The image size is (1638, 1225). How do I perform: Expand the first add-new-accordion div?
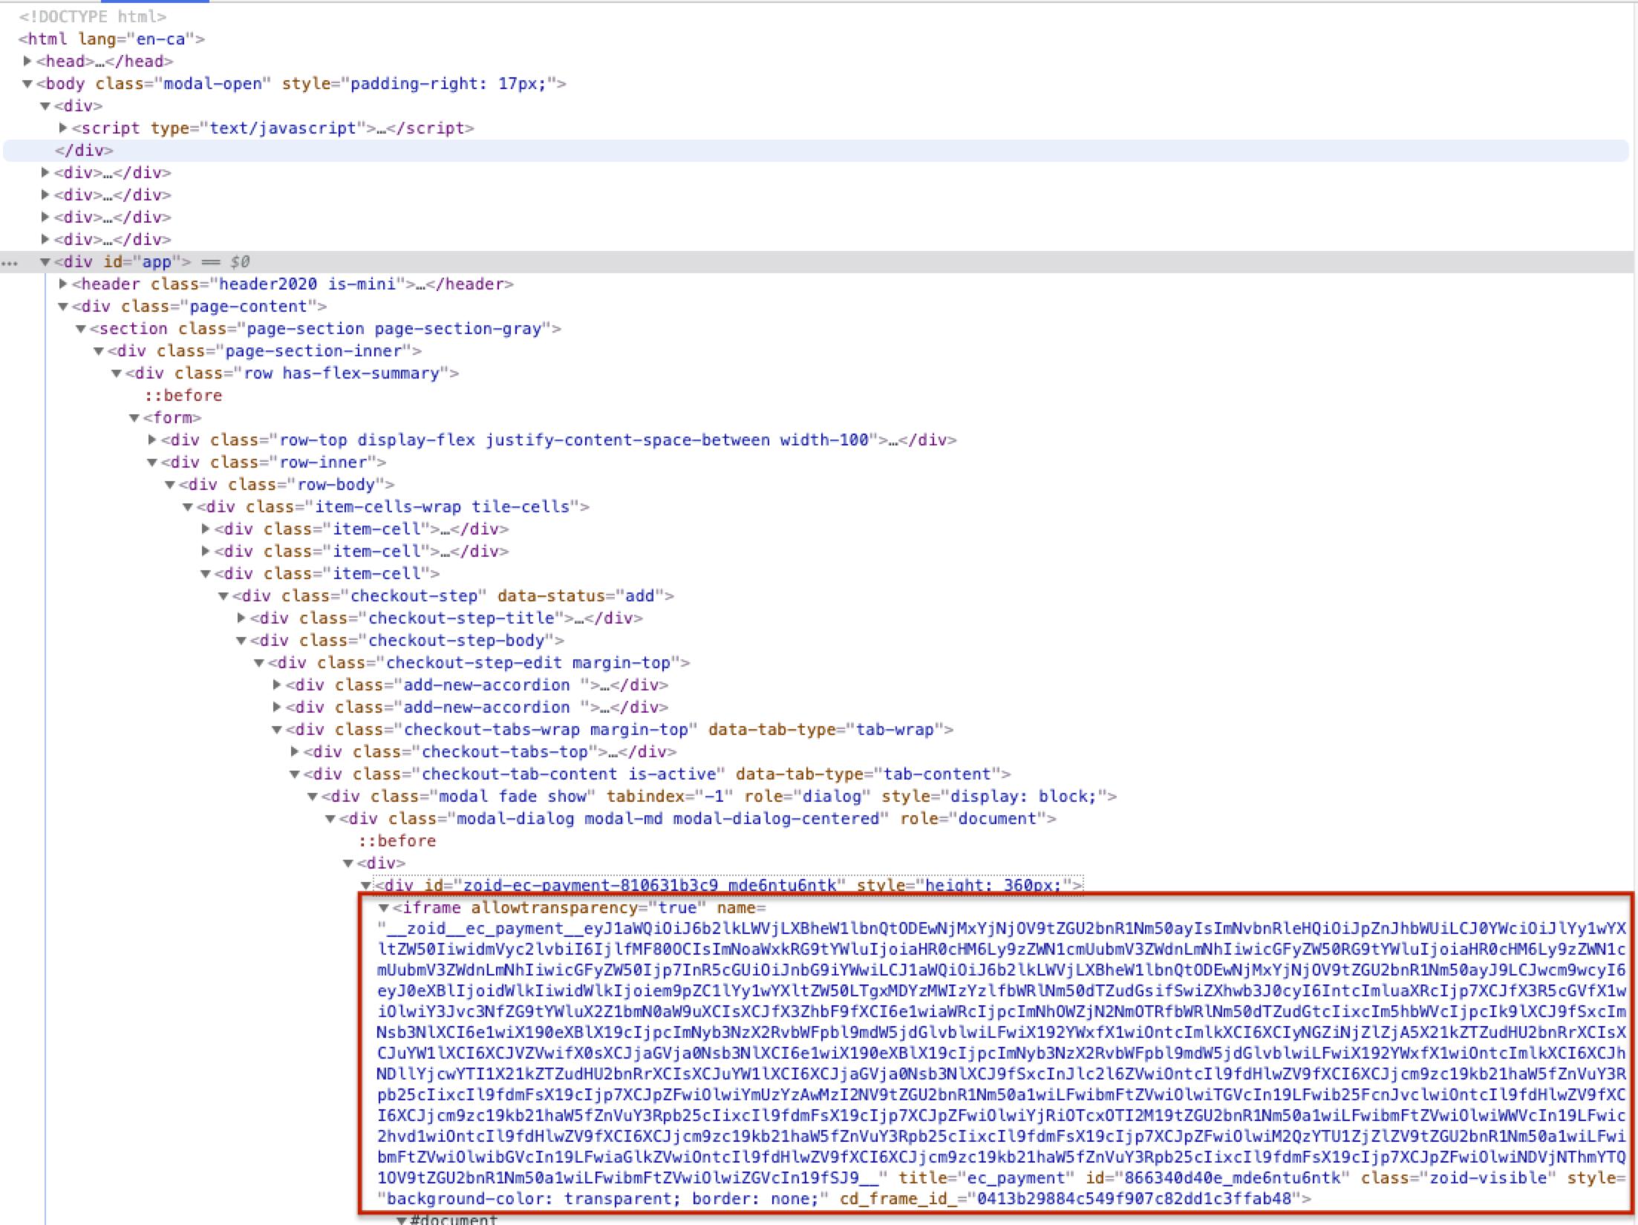point(277,685)
